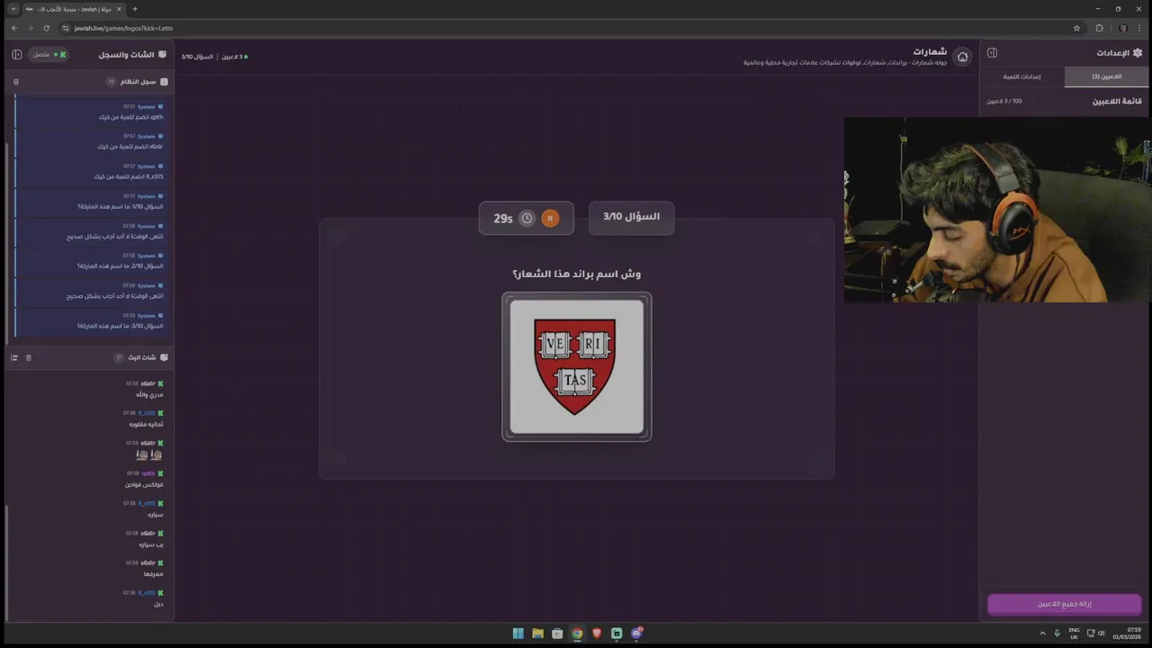Screen dimensions: 1152x648
Task: Click the Harvard Veritas shield logo image
Action: 576,366
